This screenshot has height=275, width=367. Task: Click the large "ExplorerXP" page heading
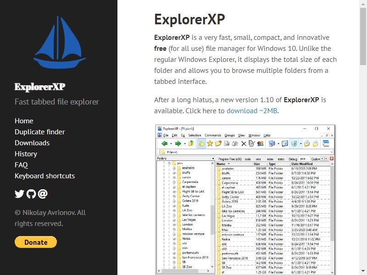point(189,19)
